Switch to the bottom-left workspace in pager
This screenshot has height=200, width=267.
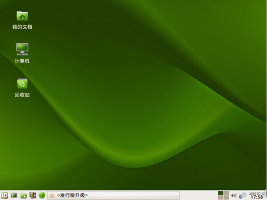click(221, 197)
